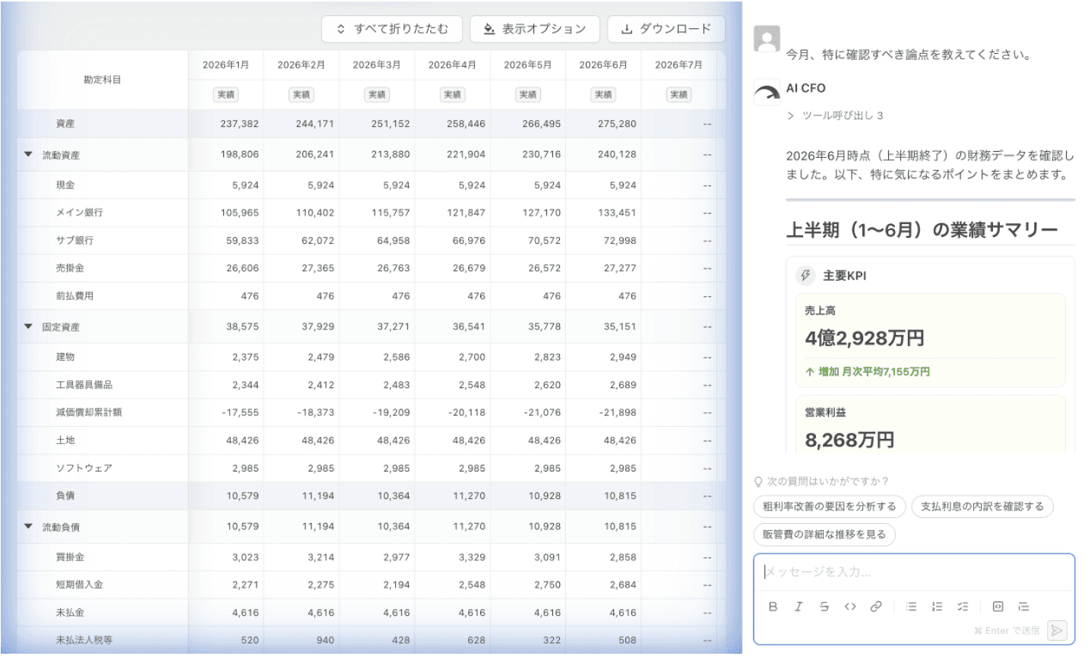Select the 未払金 row label
Viewport: 1088px width, 656px height.
tap(70, 613)
